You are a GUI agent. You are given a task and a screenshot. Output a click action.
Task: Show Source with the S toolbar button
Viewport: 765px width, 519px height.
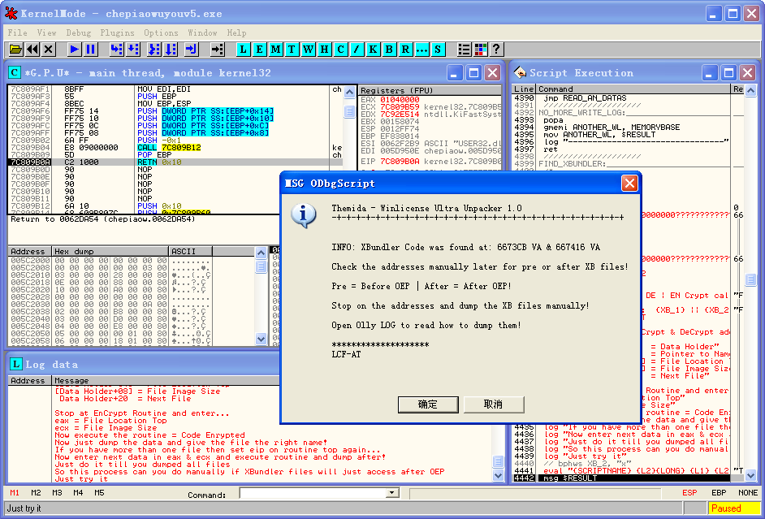(x=438, y=50)
